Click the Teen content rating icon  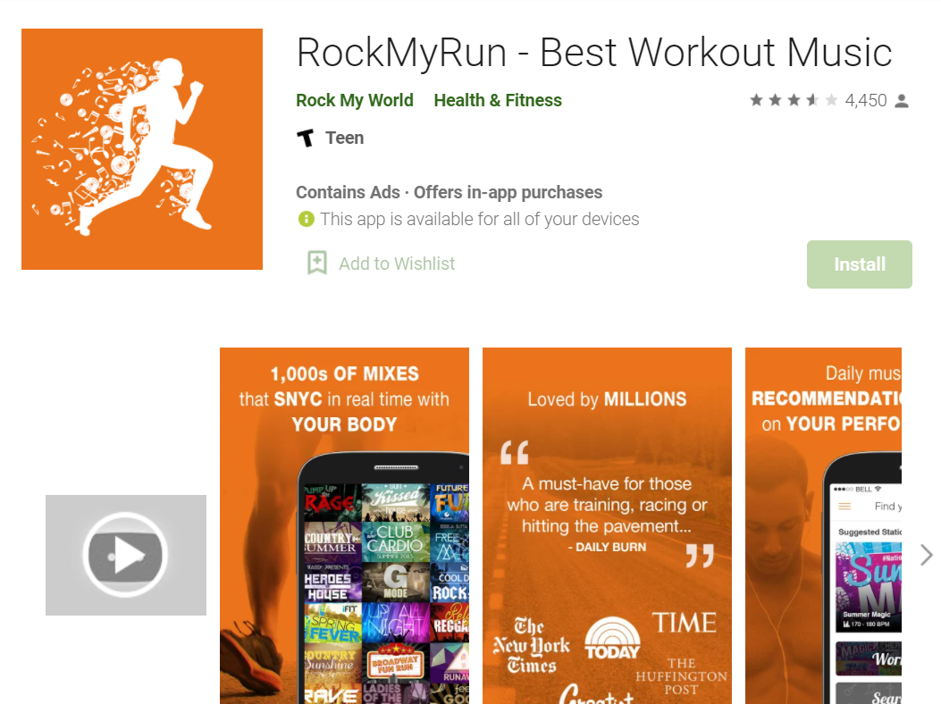click(306, 138)
